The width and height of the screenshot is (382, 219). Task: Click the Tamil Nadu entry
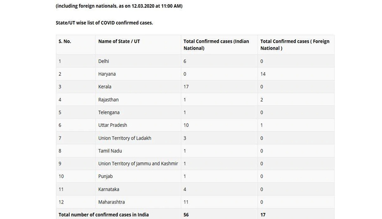point(110,151)
